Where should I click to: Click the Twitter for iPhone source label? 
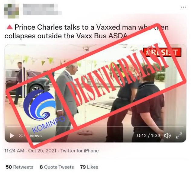tap(79, 151)
